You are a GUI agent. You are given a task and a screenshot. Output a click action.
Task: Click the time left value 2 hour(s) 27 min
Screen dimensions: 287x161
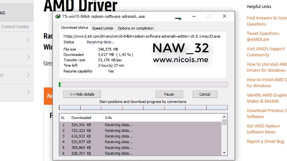click(x=111, y=65)
